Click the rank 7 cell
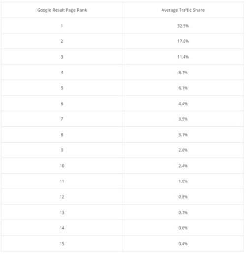Screen dimensions: 246x254 pos(62,119)
